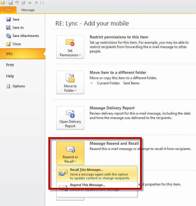196x206 pixels.
Task: Click Save in the left sidebar
Action: click(16, 19)
